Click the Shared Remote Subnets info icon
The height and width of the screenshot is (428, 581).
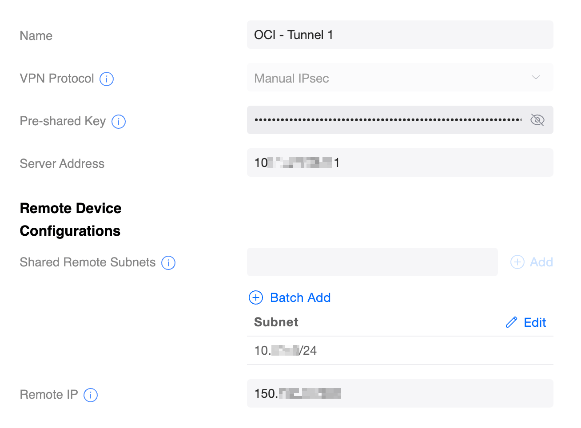168,263
